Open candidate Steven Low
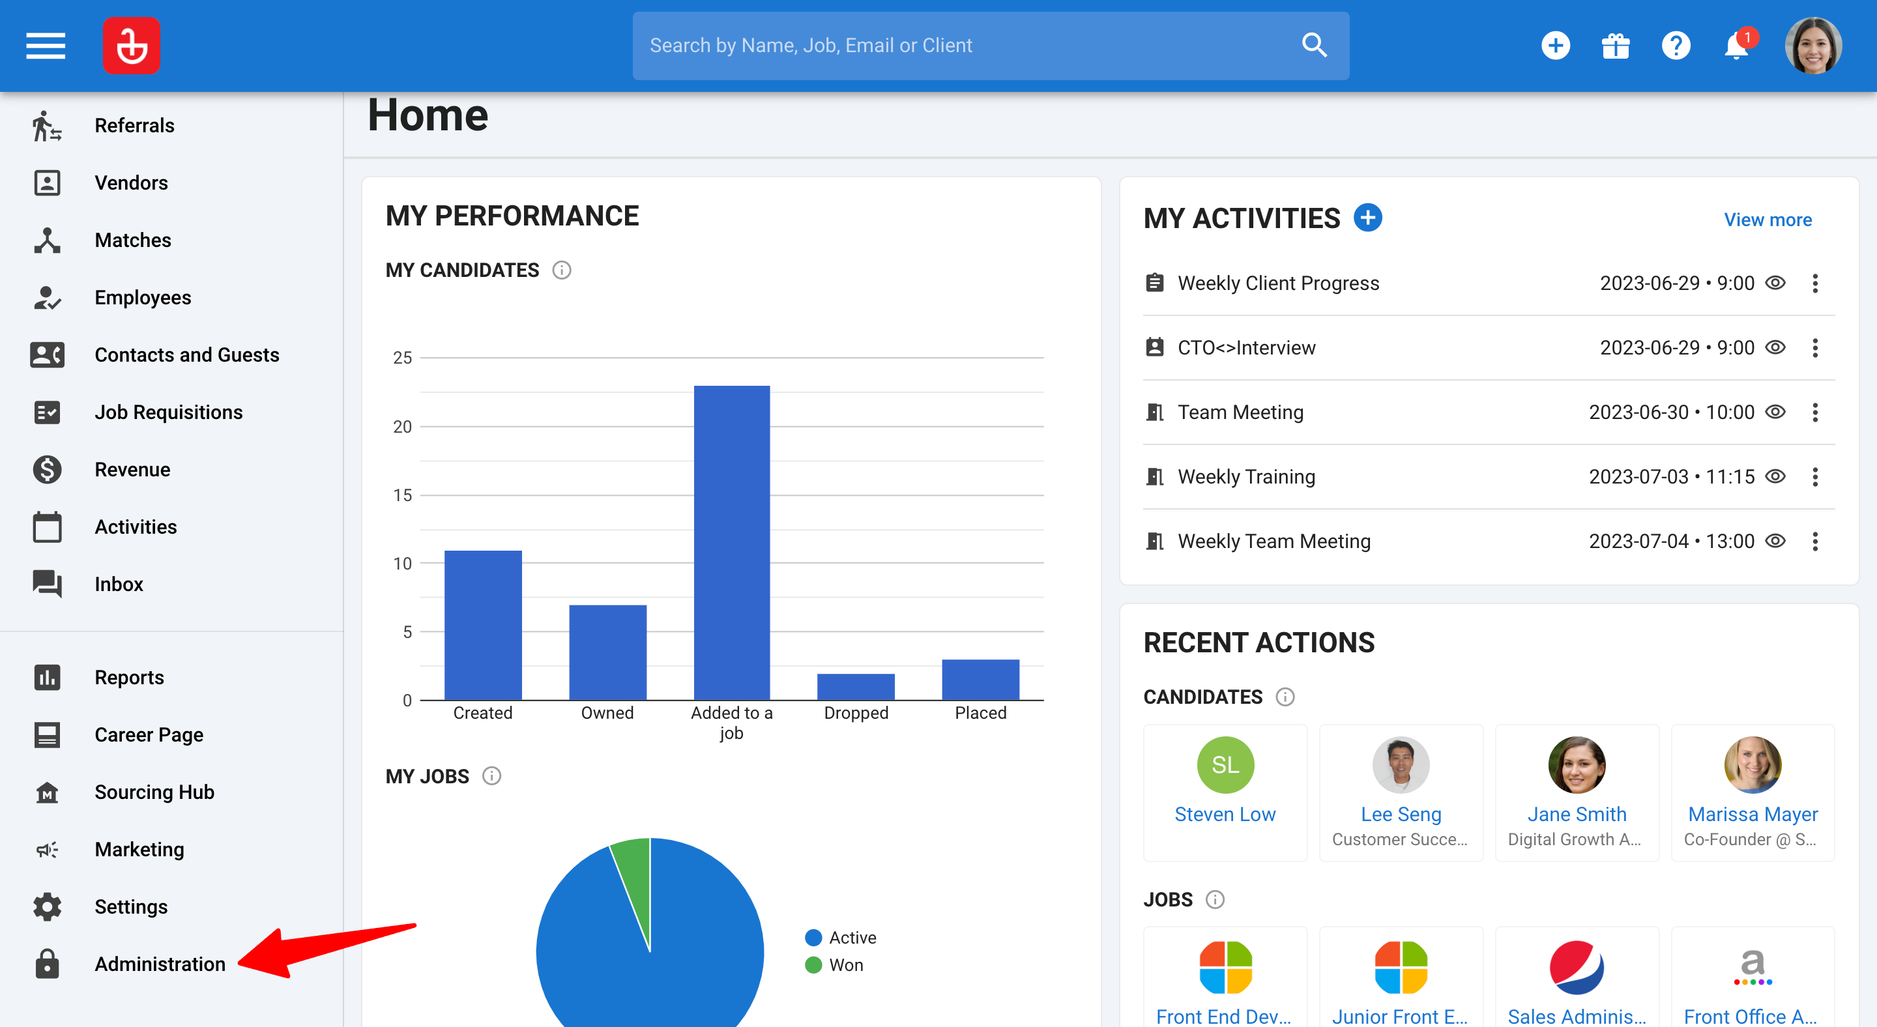 (1225, 793)
